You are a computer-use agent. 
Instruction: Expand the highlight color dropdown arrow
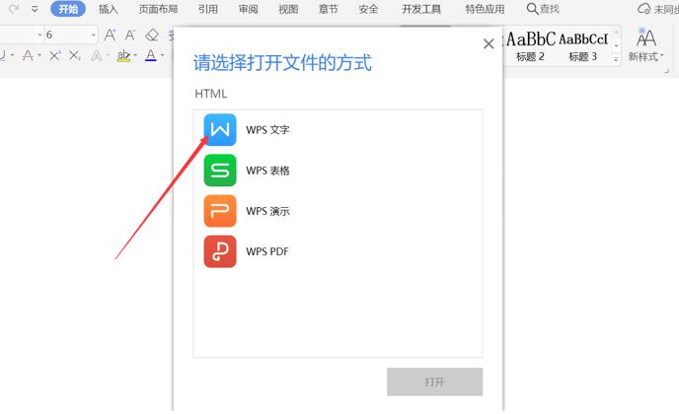pyautogui.click(x=135, y=55)
